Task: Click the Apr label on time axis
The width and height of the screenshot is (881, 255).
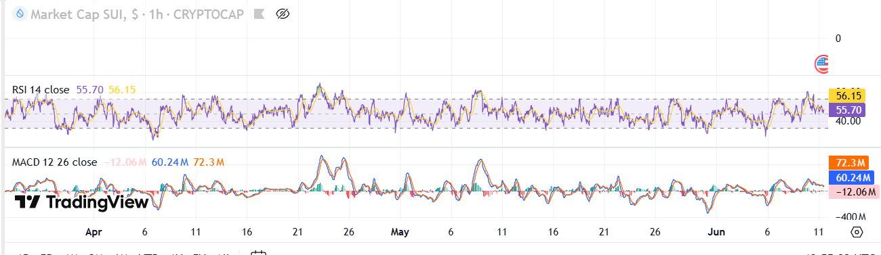Action: click(93, 232)
